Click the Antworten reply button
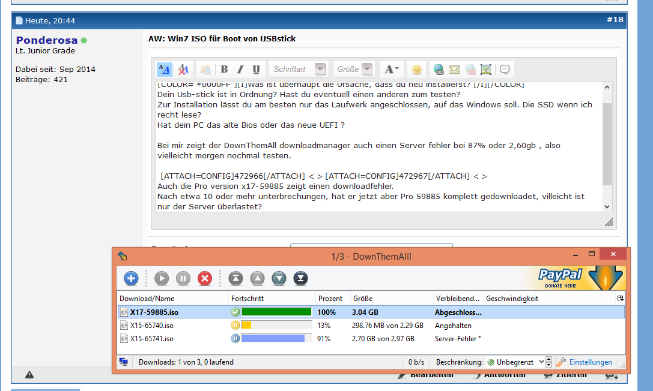This screenshot has width=653, height=391. tap(500, 375)
